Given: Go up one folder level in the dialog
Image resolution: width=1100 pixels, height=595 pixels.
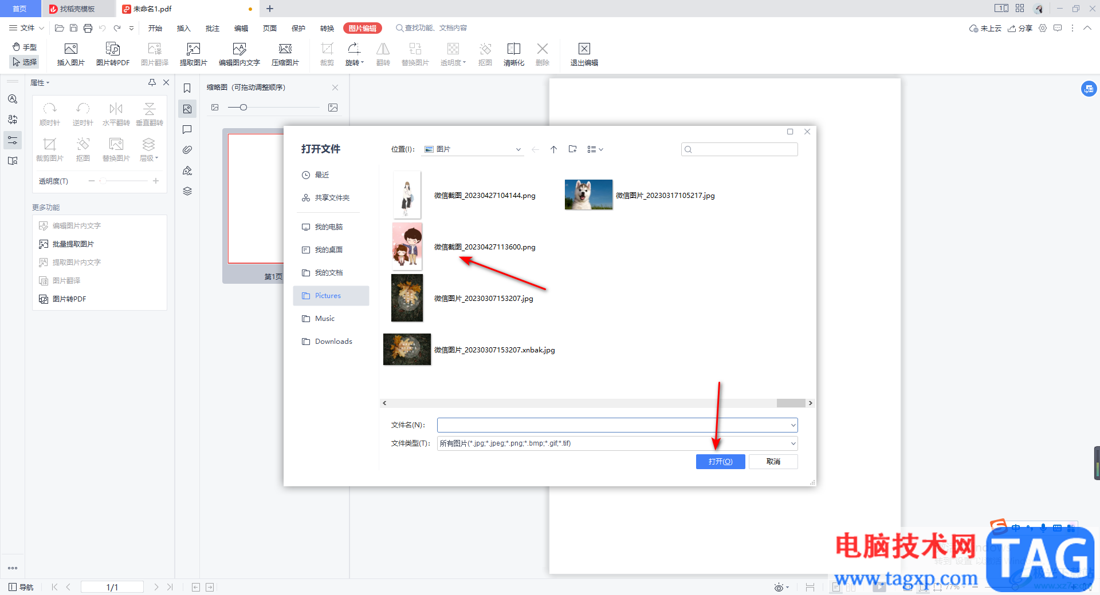Looking at the screenshot, I should 553,149.
